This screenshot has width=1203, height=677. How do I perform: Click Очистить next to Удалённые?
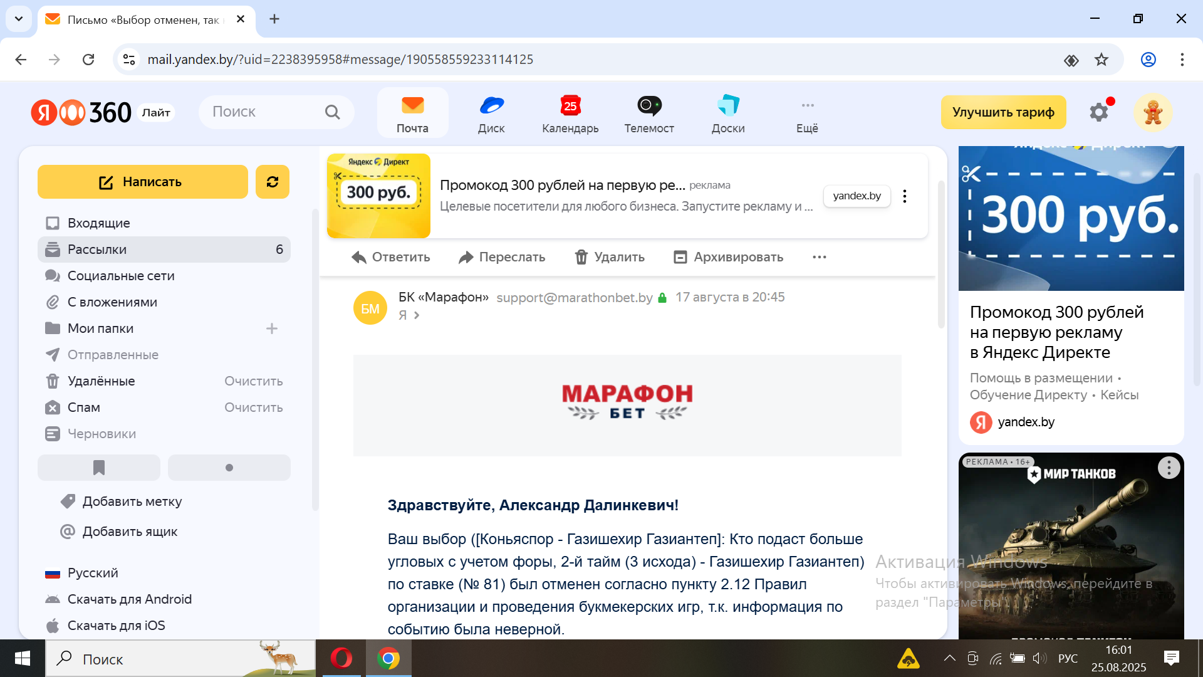pos(254,381)
